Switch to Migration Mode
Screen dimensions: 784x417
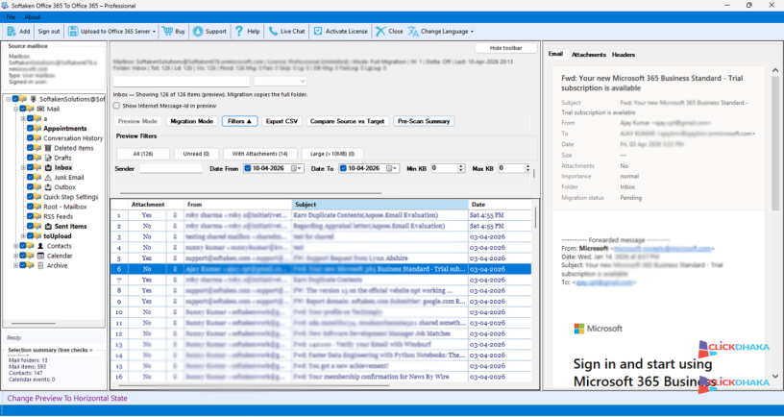(191, 121)
